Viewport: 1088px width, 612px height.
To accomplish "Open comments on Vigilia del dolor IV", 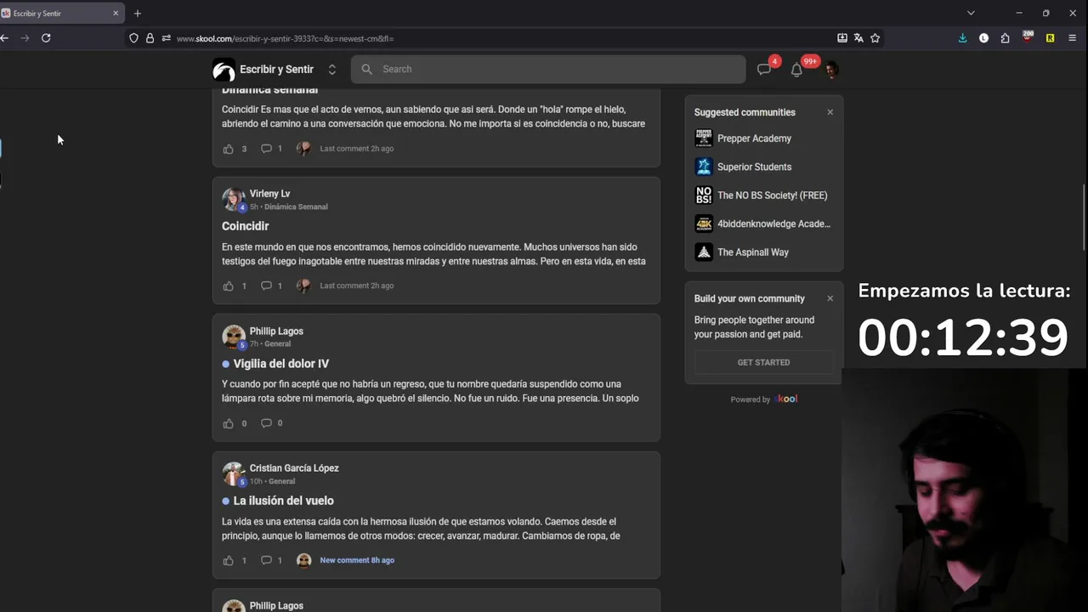I will 266,423.
